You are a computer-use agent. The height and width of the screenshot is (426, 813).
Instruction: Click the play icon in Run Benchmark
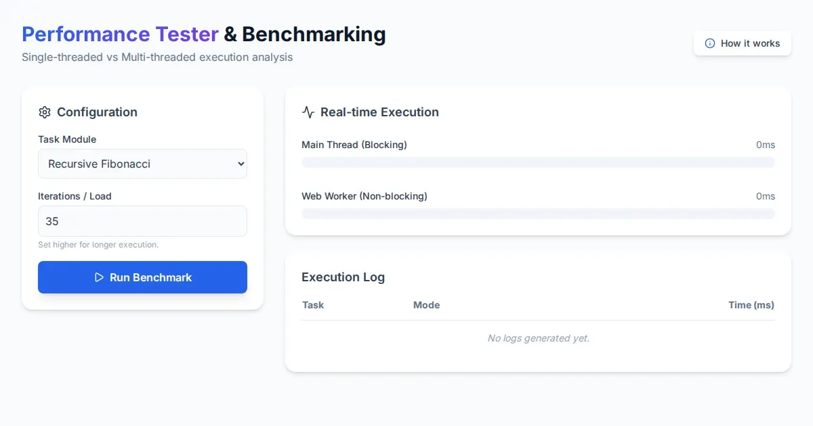point(99,277)
